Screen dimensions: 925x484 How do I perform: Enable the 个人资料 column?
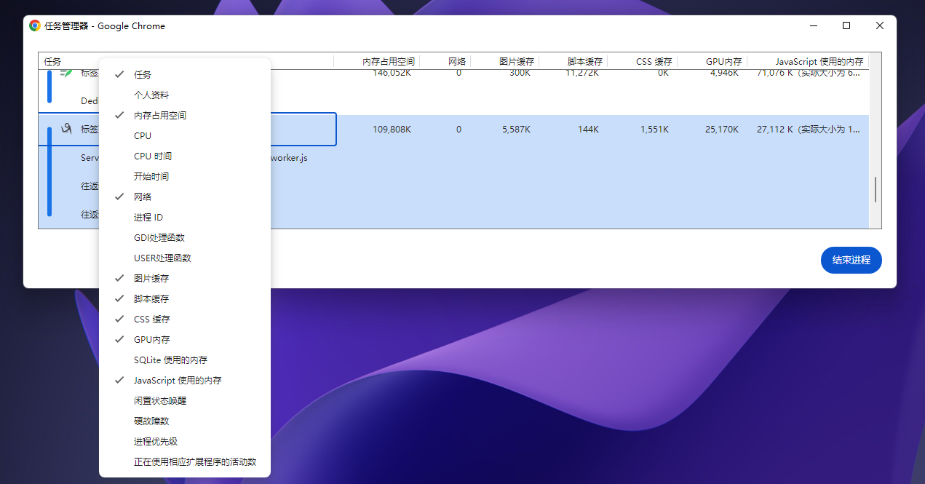(185, 95)
